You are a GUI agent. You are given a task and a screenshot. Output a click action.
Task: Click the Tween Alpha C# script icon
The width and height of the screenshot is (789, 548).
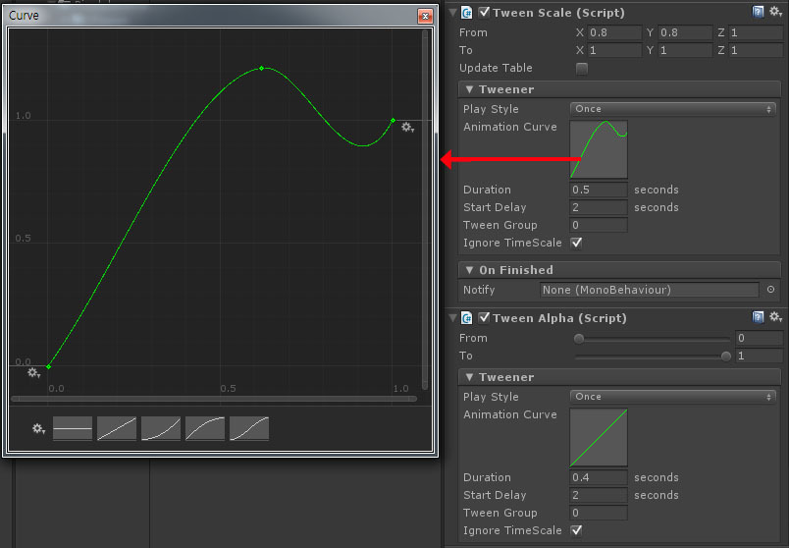click(467, 318)
